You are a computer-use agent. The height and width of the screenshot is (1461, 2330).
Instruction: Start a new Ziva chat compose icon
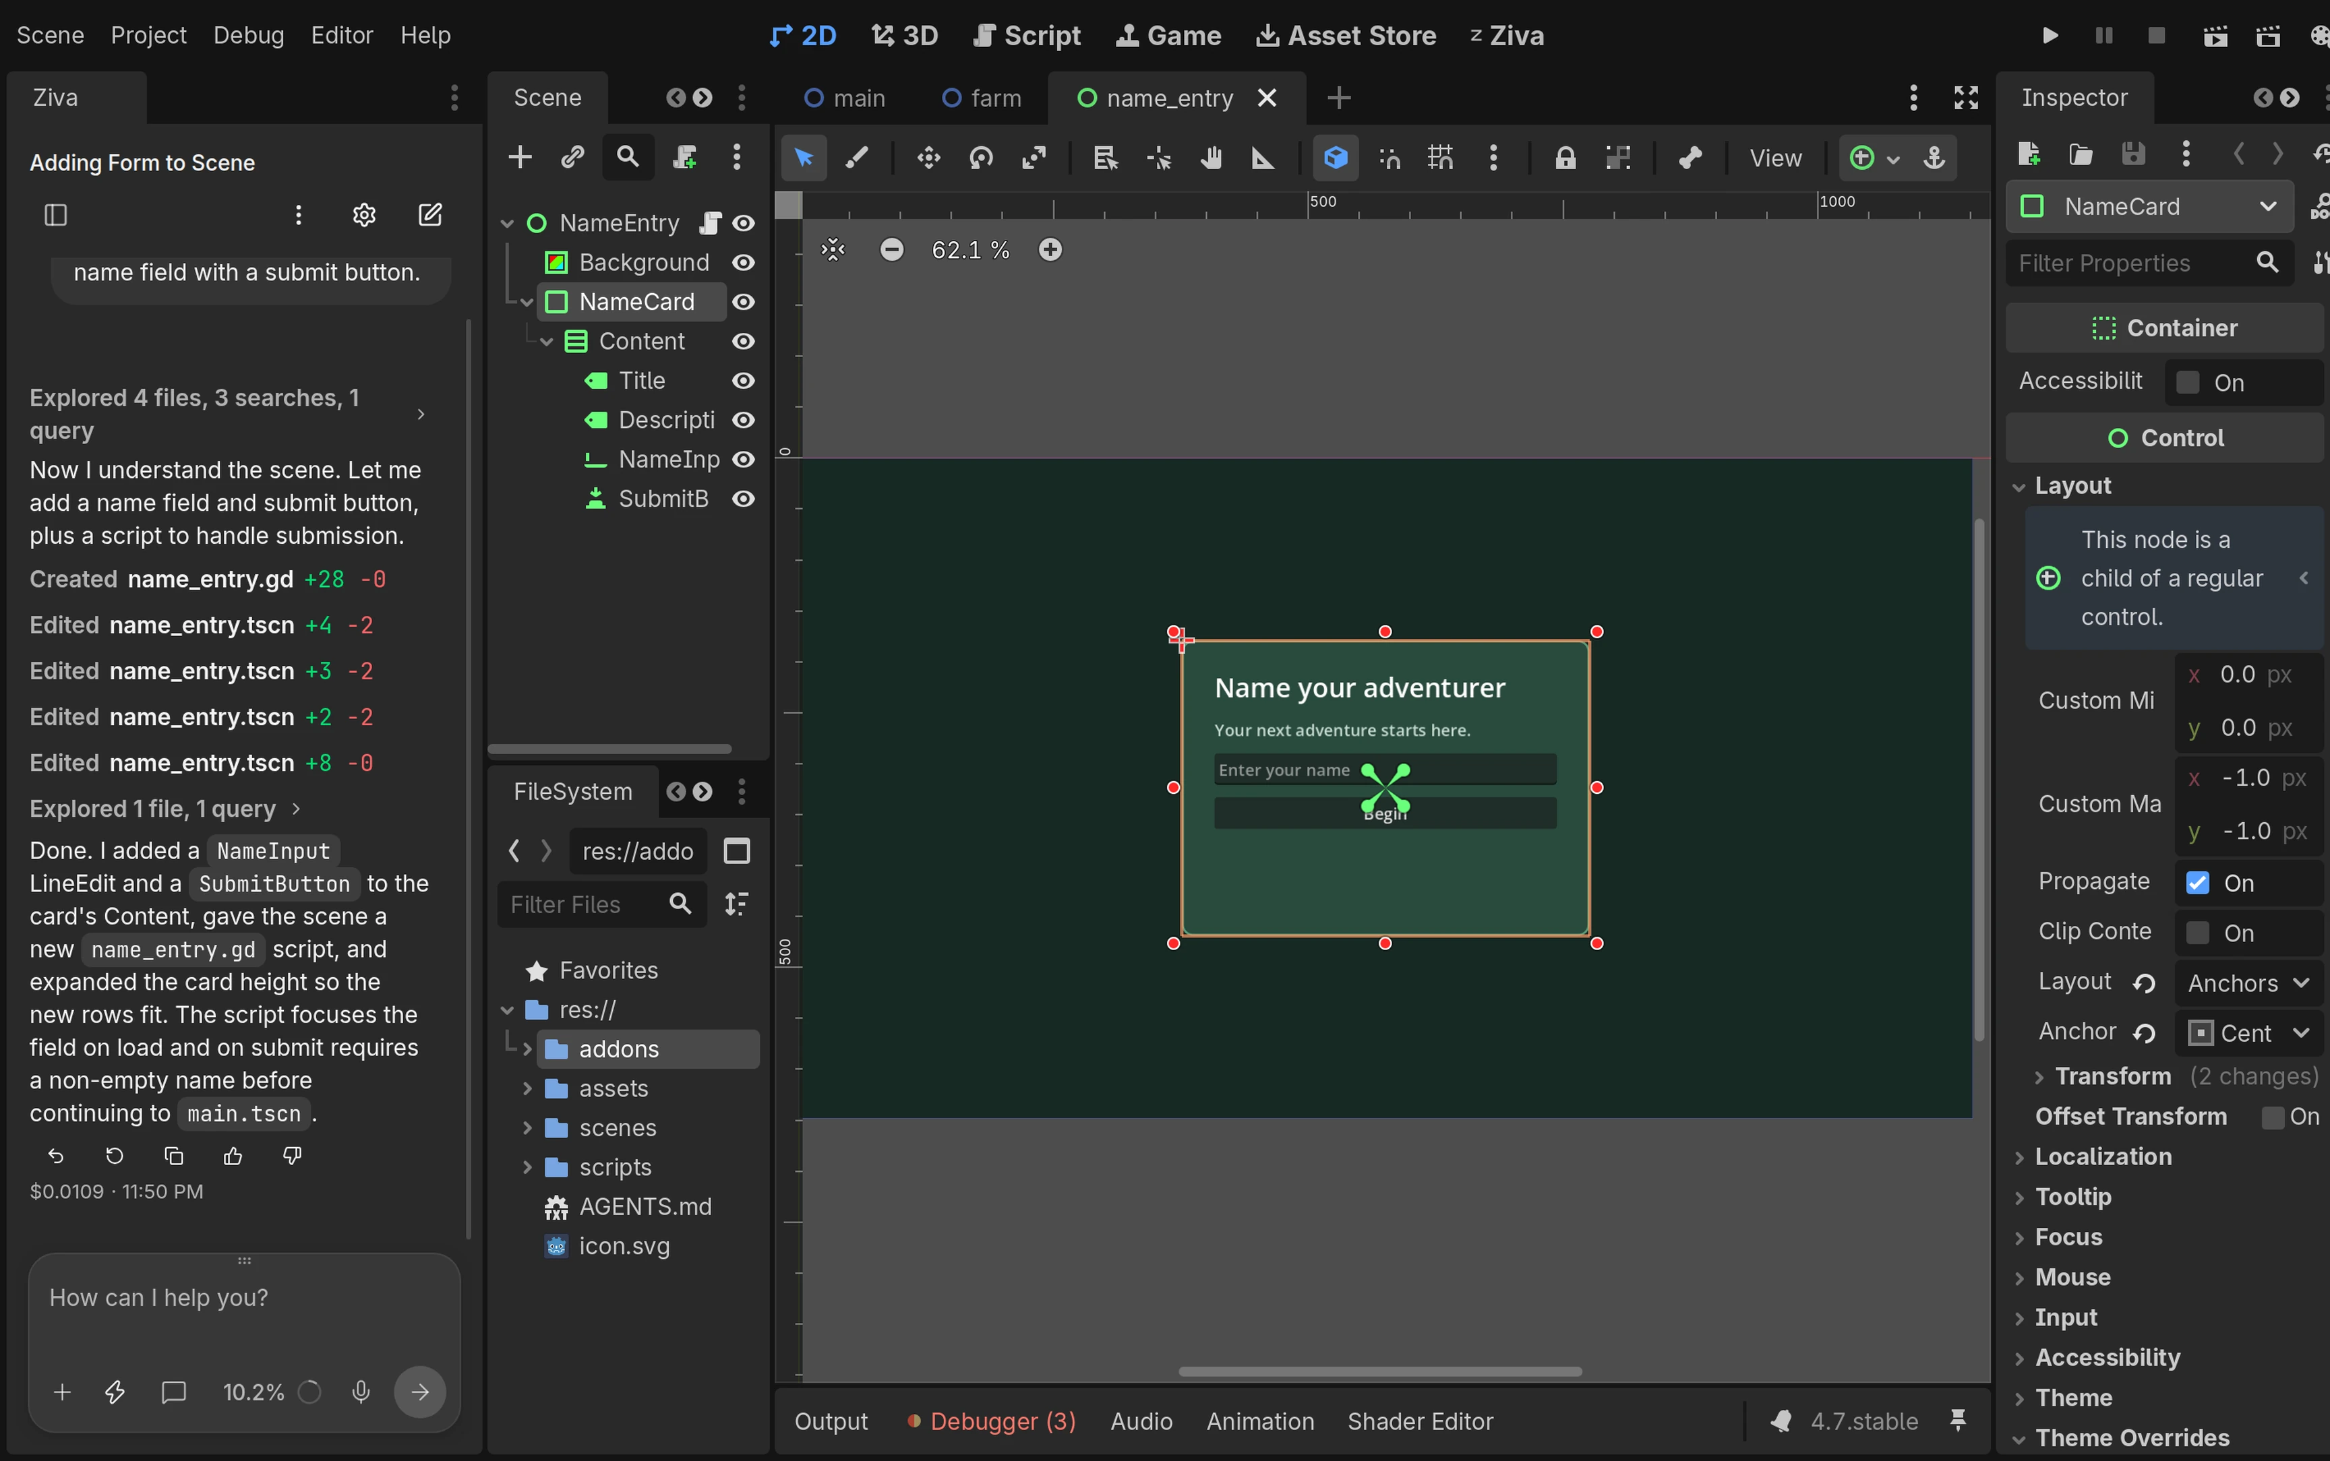tap(430, 214)
